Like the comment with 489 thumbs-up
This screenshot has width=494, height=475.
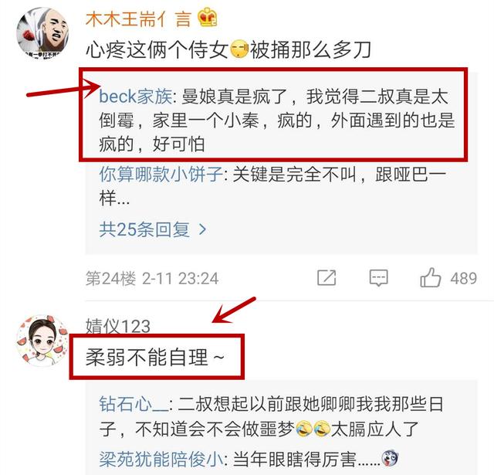[431, 277]
